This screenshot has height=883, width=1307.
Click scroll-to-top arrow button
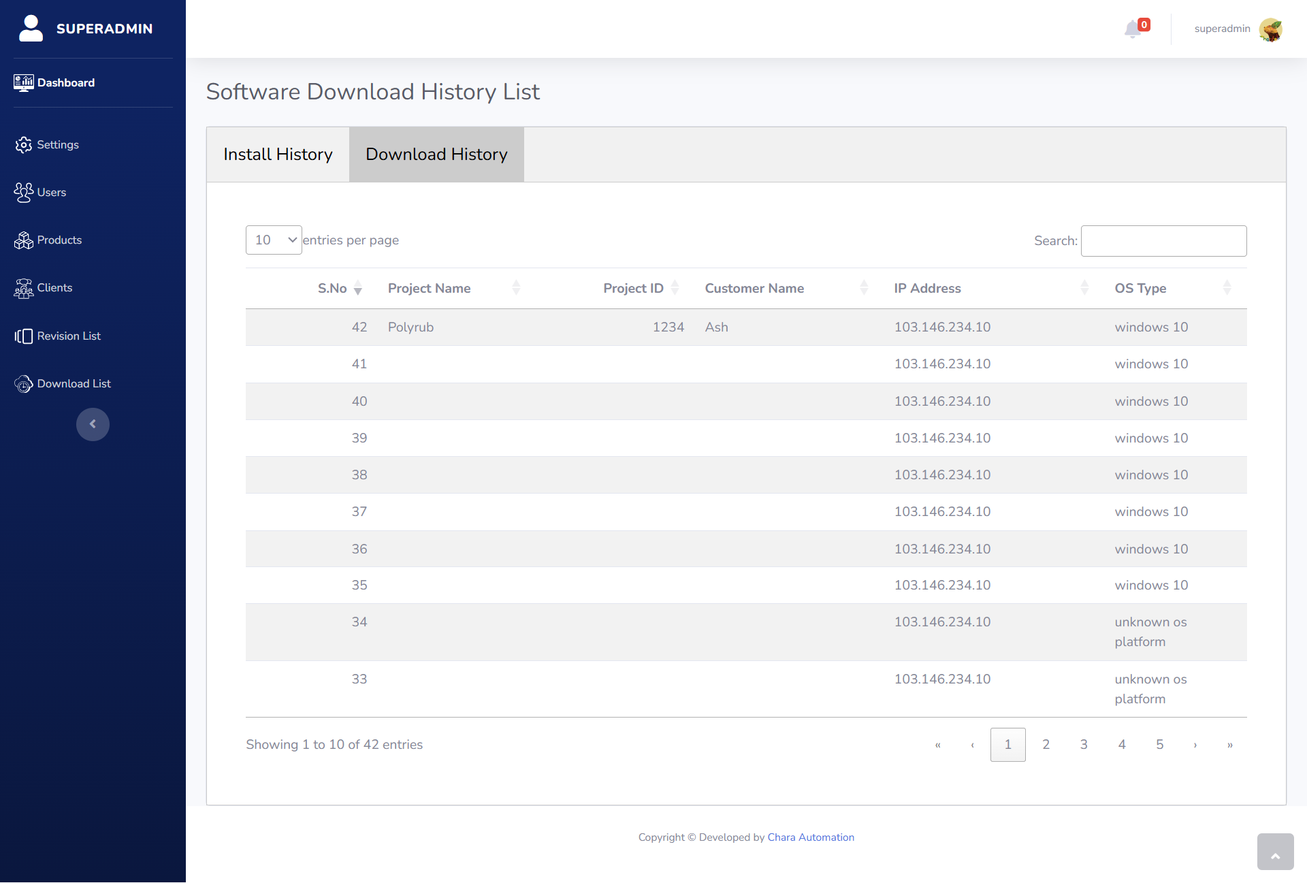(x=1275, y=852)
